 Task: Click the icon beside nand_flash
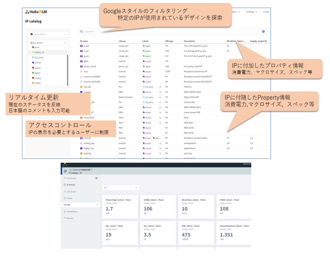[81, 118]
